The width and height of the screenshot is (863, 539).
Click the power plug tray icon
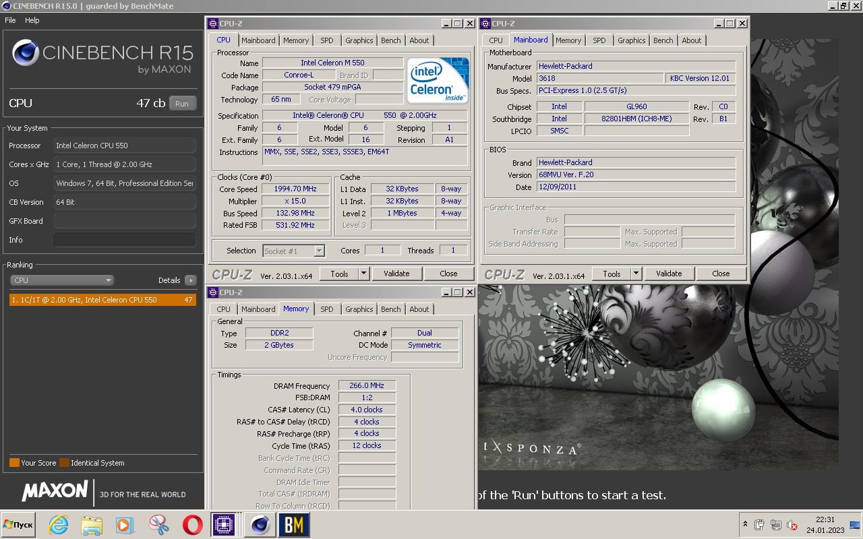[x=760, y=525]
